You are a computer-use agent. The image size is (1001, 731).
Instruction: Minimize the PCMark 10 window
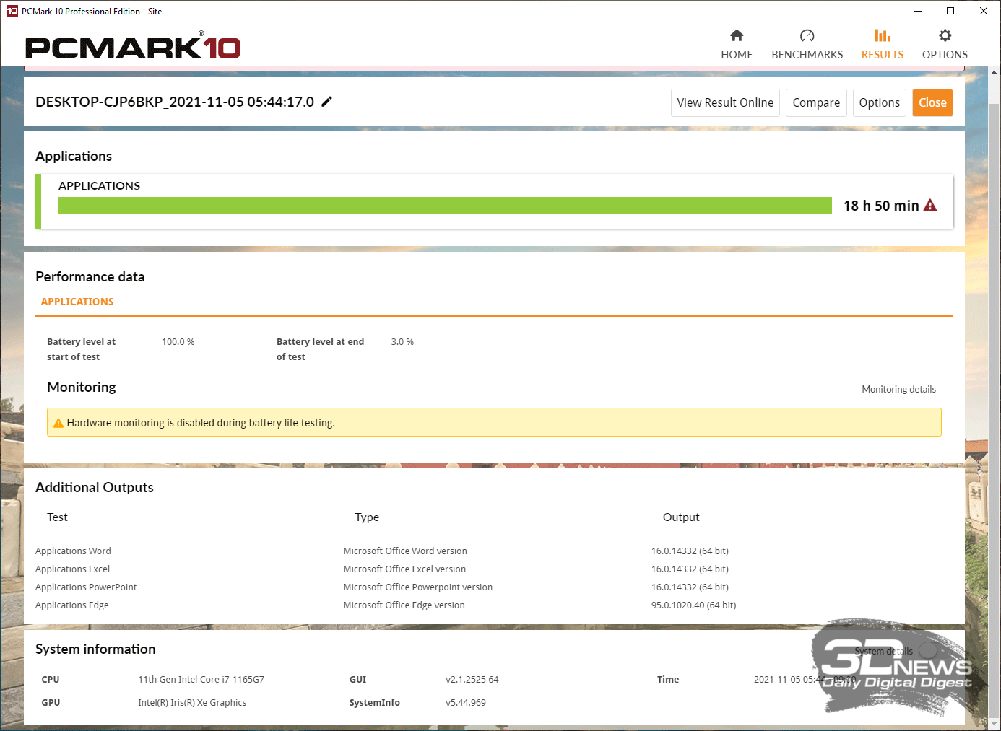coord(918,11)
